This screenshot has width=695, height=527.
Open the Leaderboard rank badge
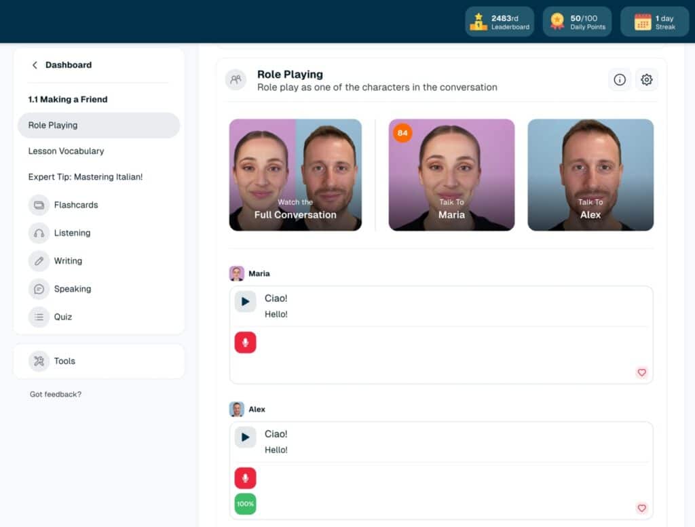500,22
